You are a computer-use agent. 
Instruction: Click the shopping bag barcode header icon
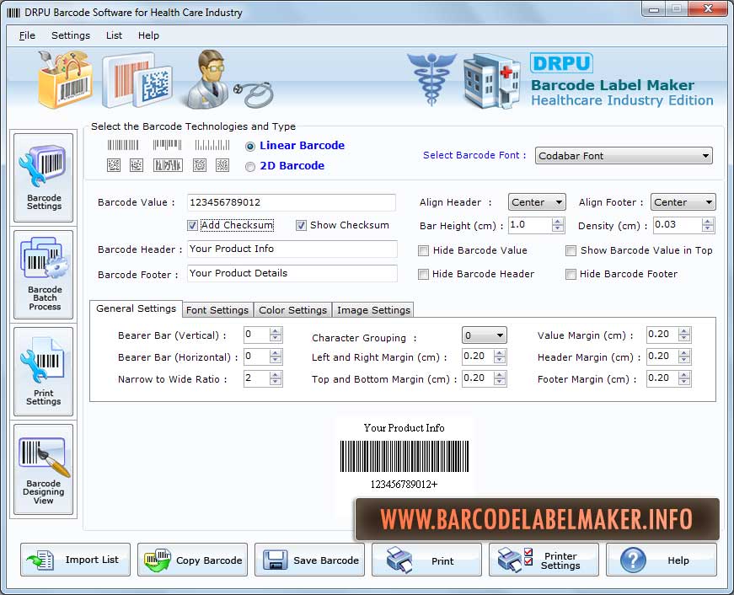coord(64,78)
